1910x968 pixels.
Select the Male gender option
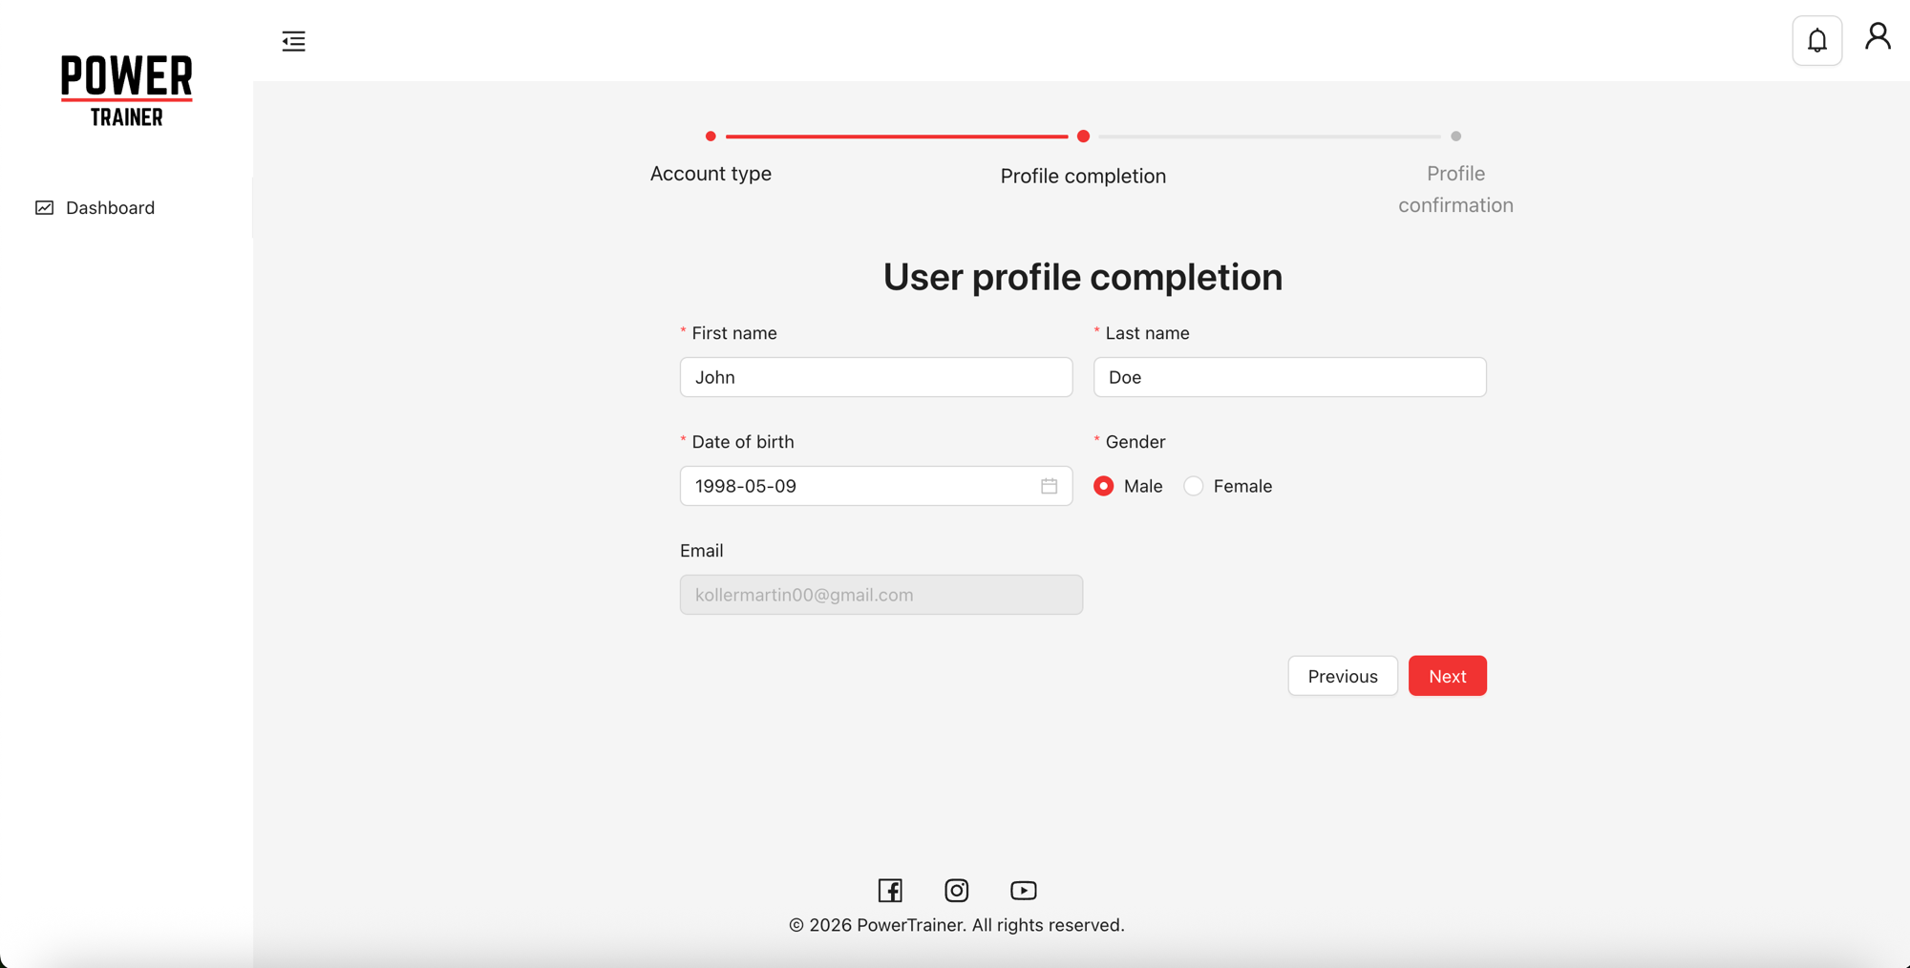[x=1128, y=486]
